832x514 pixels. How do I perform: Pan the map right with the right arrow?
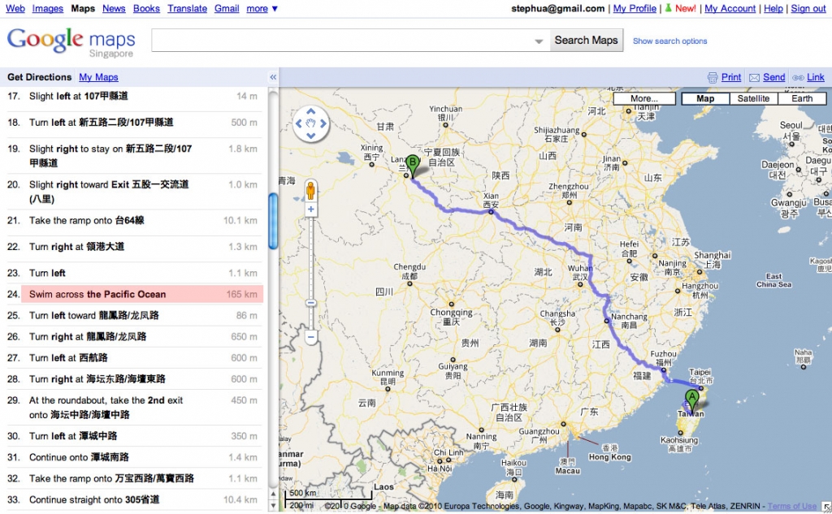coord(323,123)
